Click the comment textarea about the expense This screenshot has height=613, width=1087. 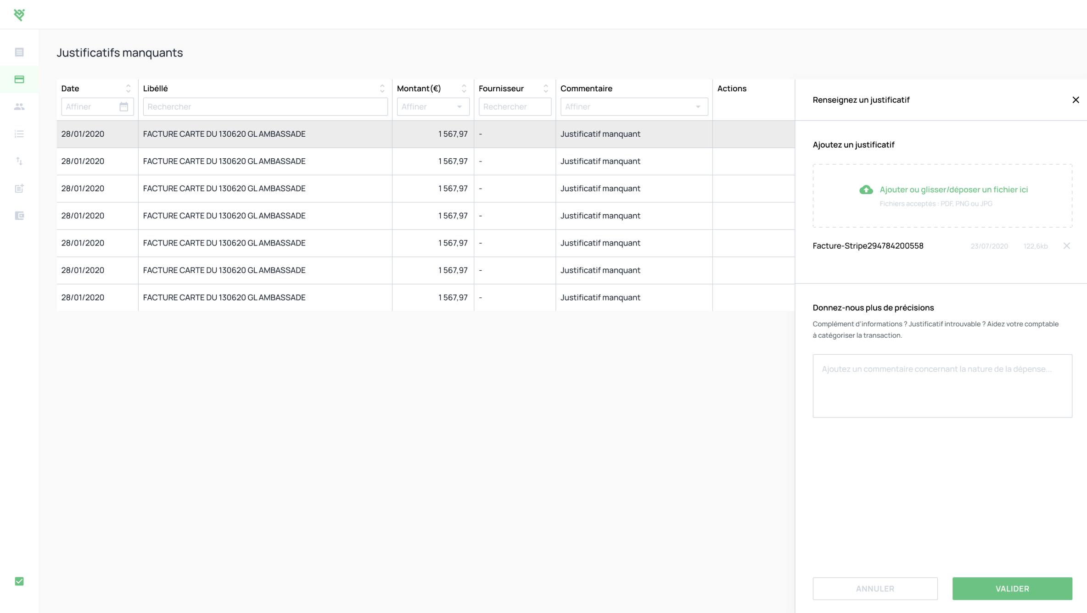point(942,386)
